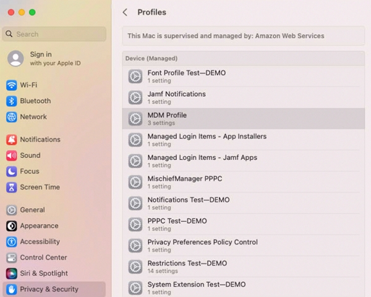This screenshot has width=371, height=297.
Task: Open Accessibility settings pane
Action: [40, 241]
